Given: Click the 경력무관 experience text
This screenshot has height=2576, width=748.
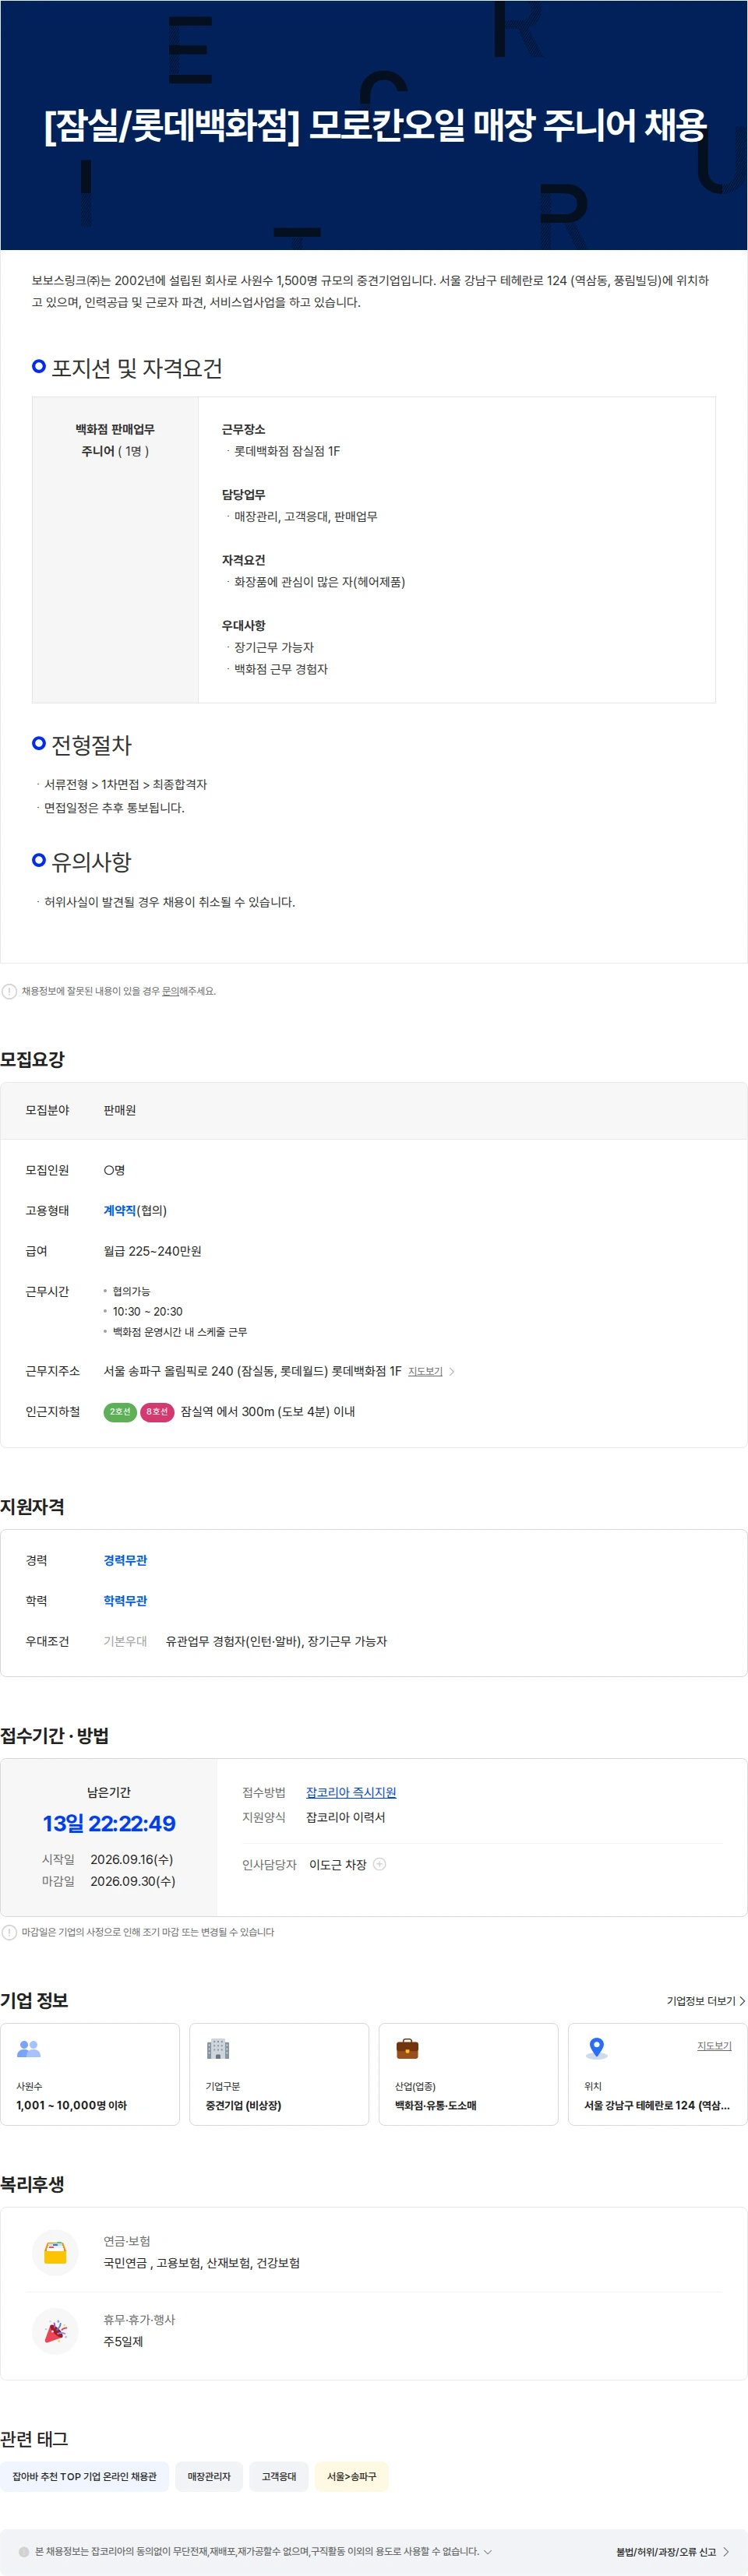Looking at the screenshot, I should [125, 1560].
